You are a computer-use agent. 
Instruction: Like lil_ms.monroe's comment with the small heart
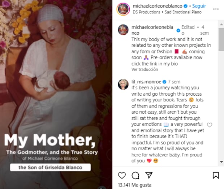point(210,125)
